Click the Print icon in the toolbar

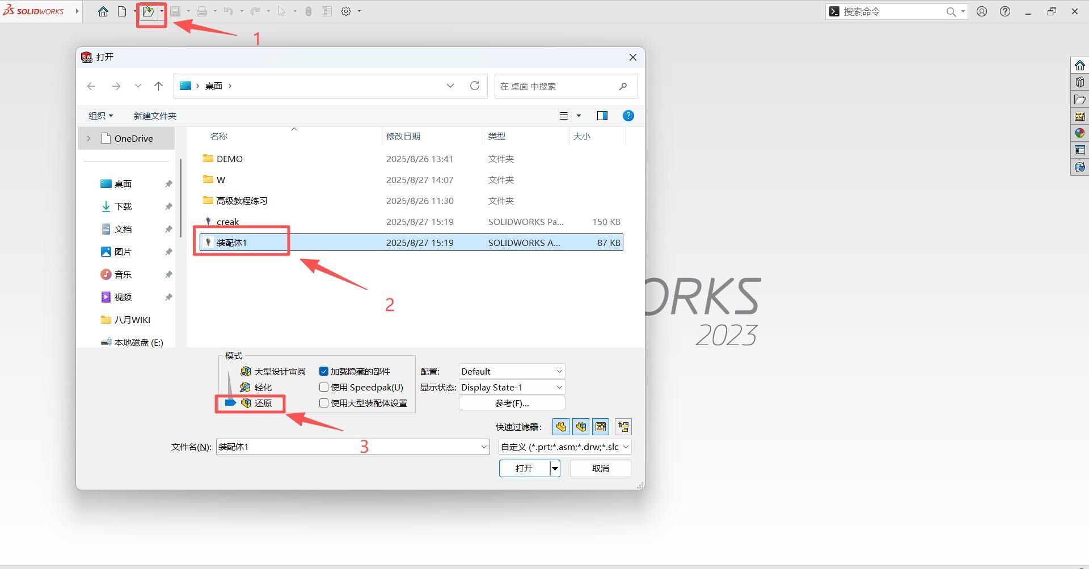coord(202,11)
